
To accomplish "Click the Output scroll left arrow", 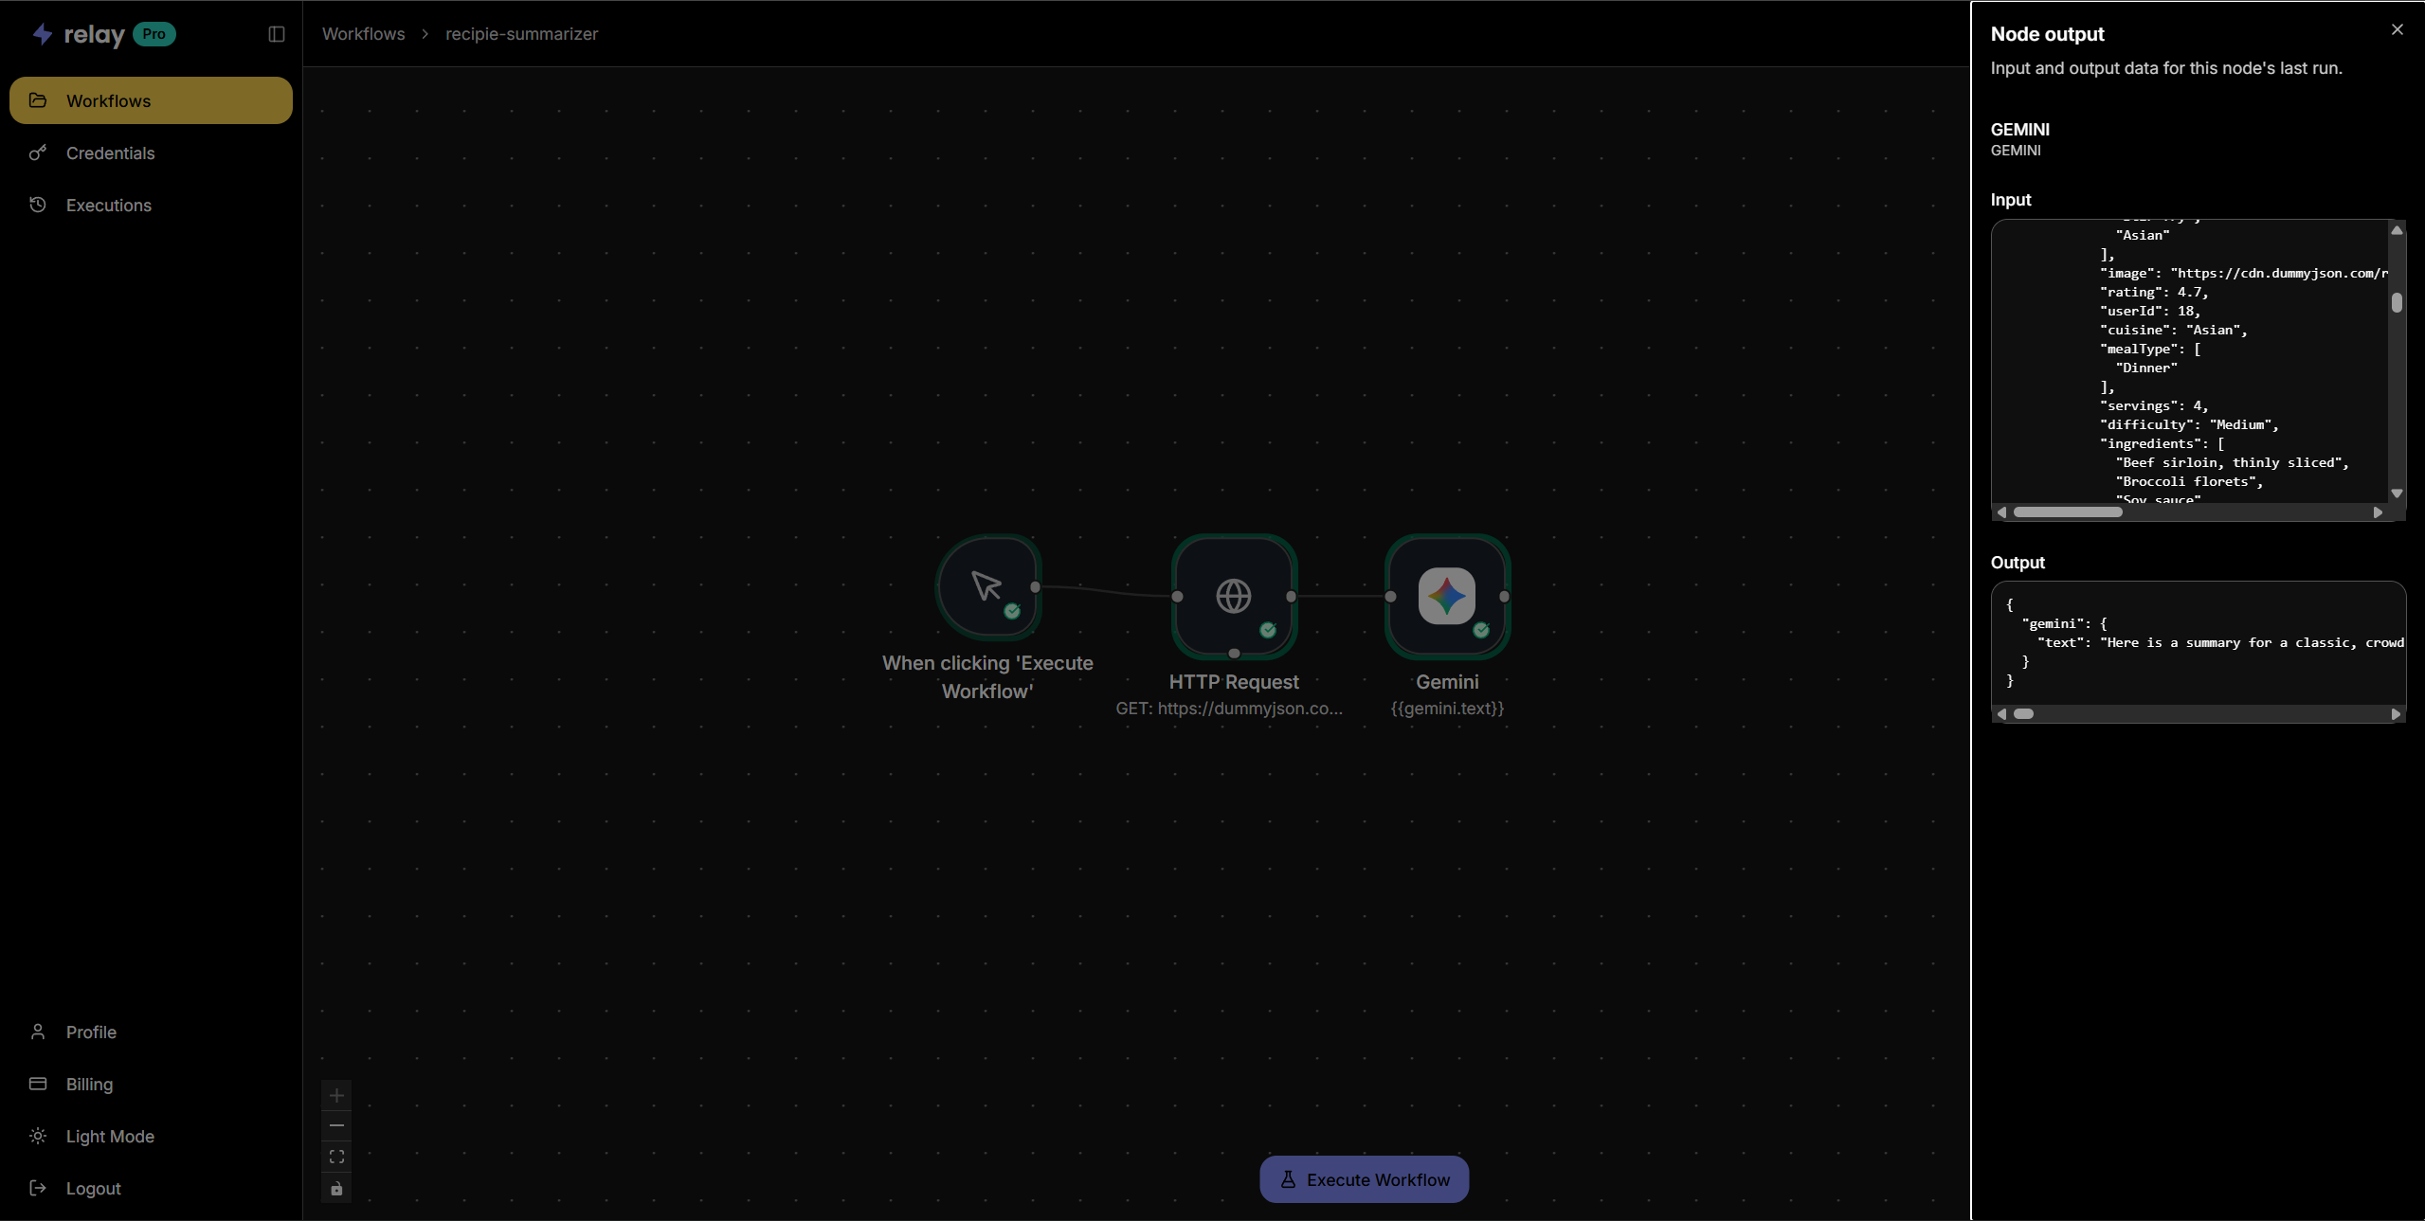I will point(2001,714).
